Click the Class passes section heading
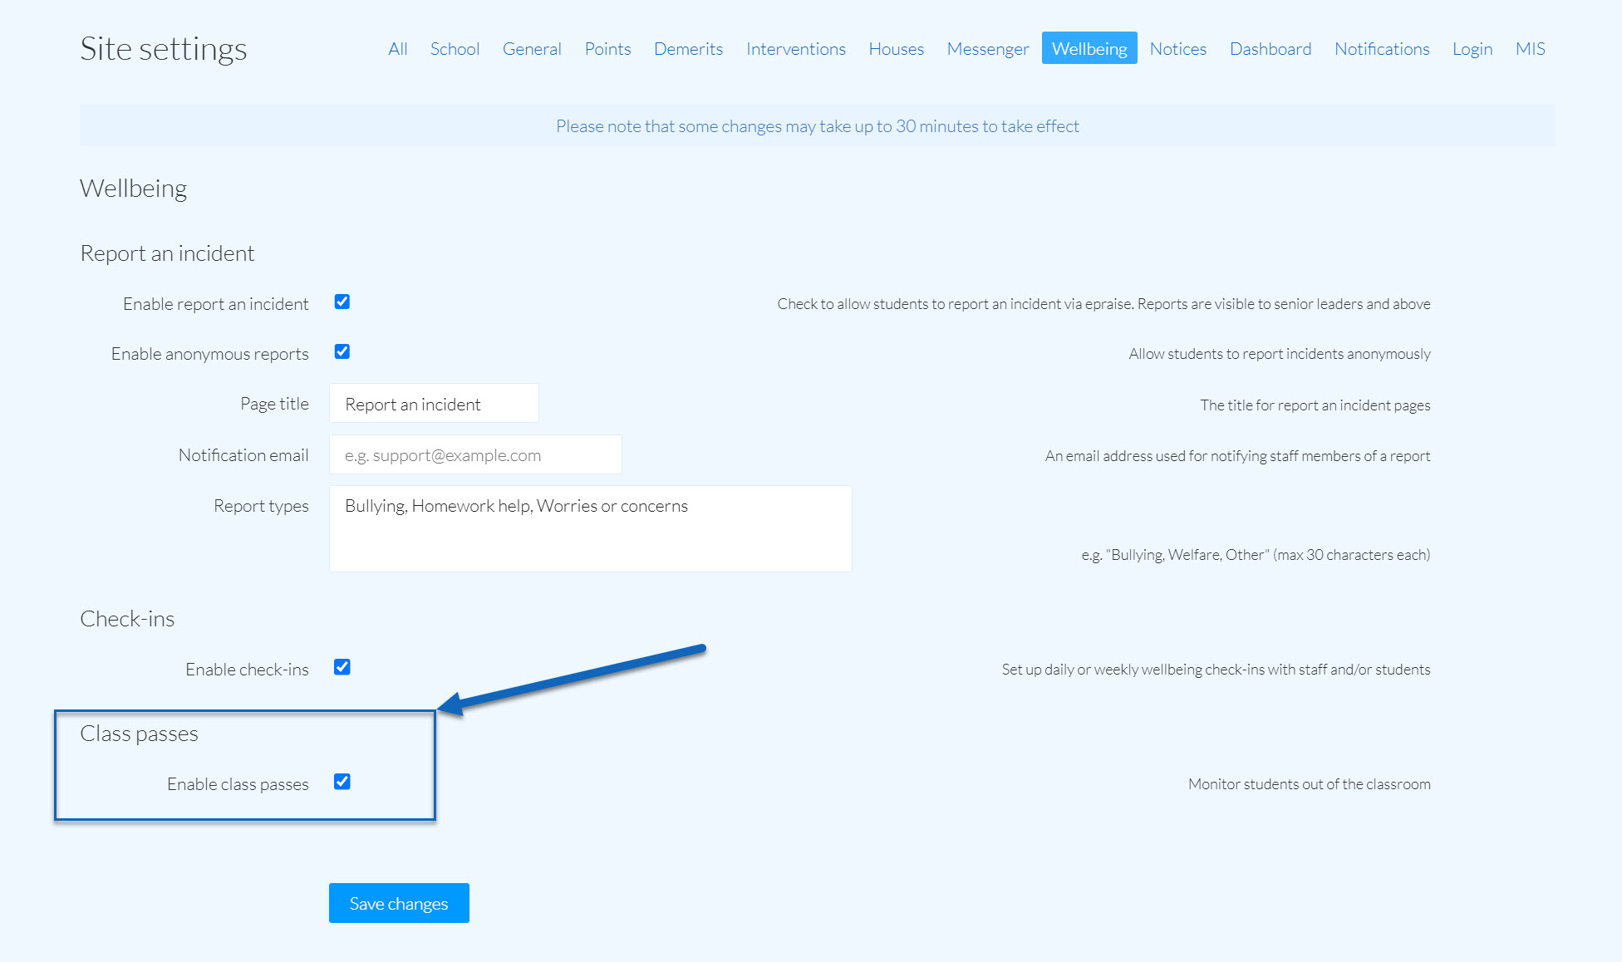This screenshot has width=1622, height=962. click(x=139, y=734)
